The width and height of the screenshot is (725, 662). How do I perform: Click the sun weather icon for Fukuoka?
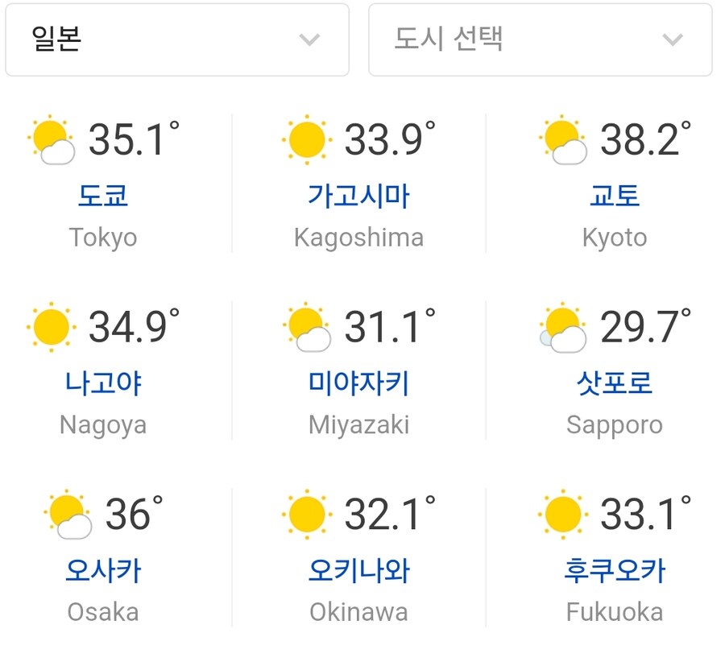pyautogui.click(x=561, y=512)
